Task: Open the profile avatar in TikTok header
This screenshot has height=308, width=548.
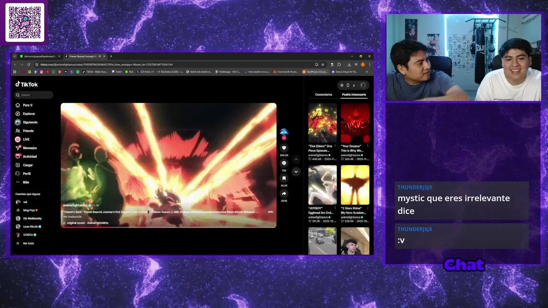Action: click(x=363, y=85)
